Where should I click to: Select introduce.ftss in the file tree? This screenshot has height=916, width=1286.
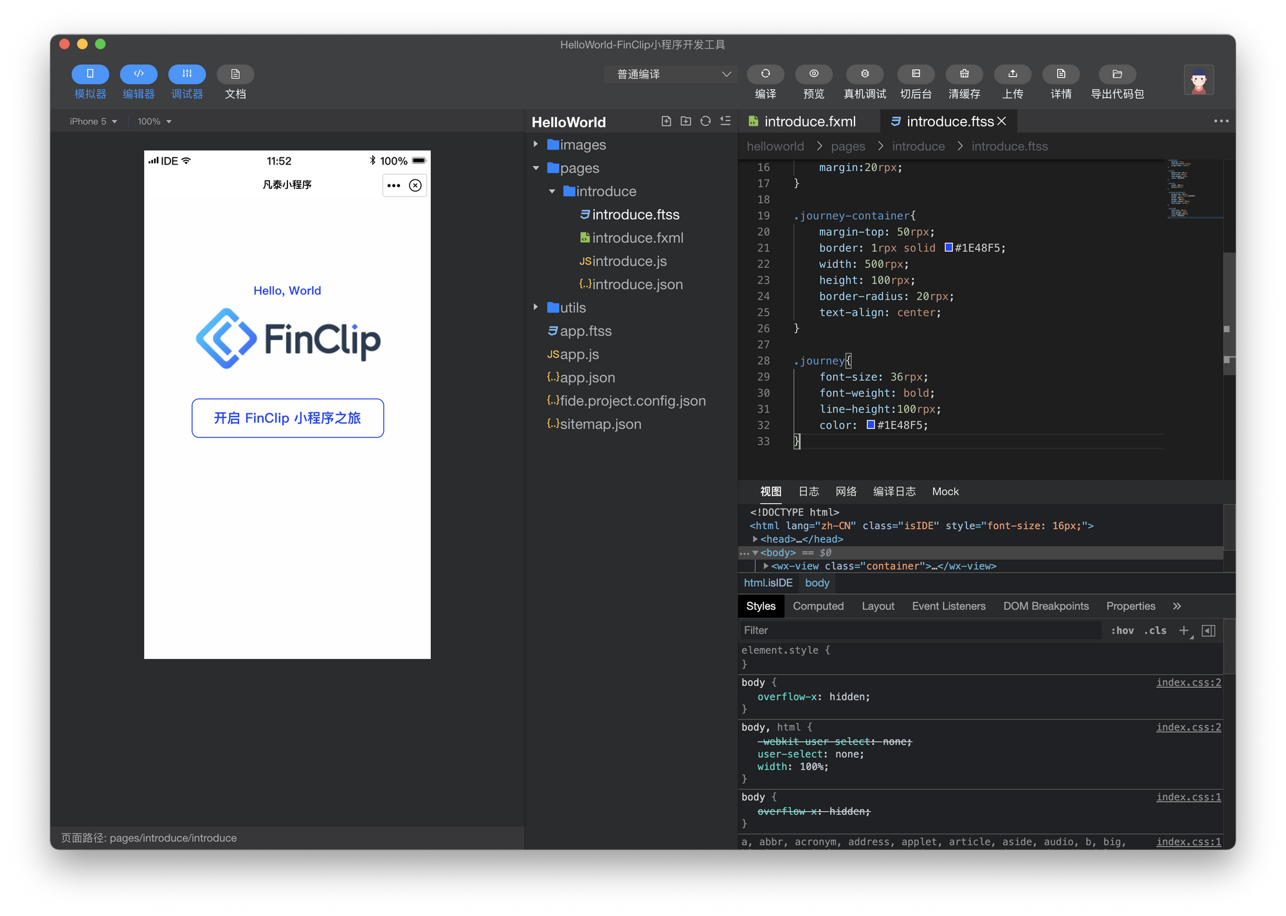(629, 215)
